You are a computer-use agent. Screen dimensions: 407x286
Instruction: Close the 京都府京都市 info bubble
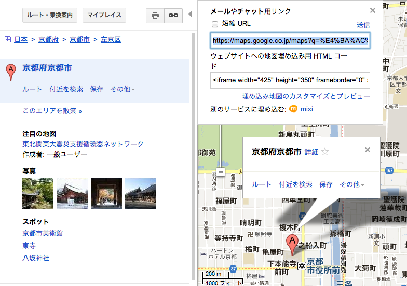[368, 150]
